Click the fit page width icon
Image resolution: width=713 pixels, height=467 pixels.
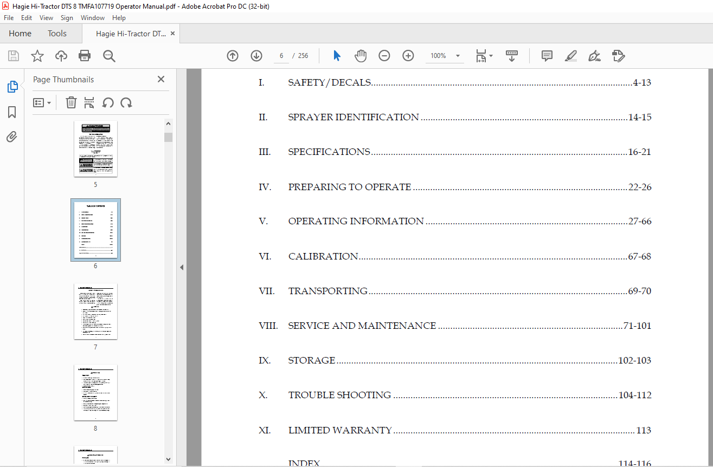tap(481, 56)
